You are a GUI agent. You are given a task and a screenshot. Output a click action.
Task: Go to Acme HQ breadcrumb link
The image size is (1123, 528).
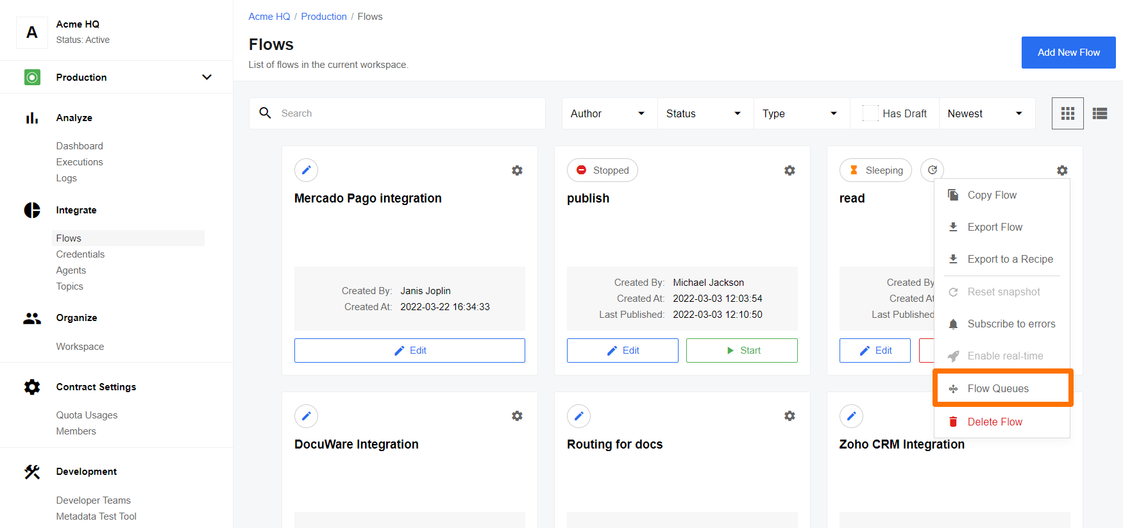pos(269,17)
